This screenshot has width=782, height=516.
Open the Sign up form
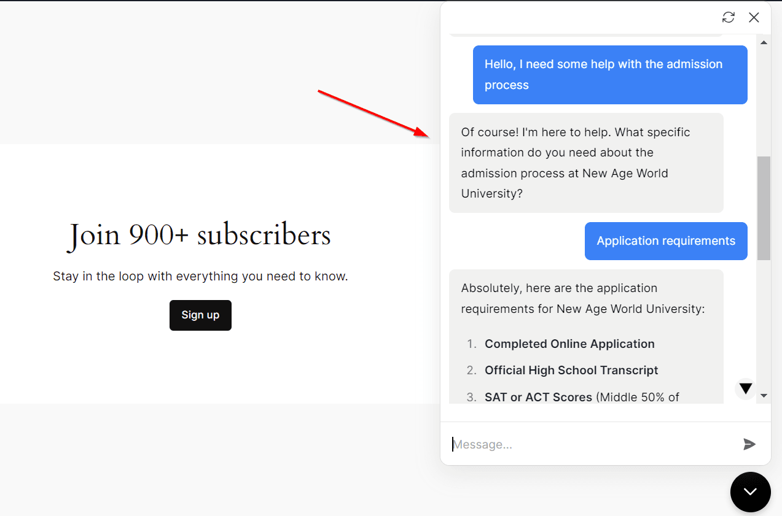[200, 315]
